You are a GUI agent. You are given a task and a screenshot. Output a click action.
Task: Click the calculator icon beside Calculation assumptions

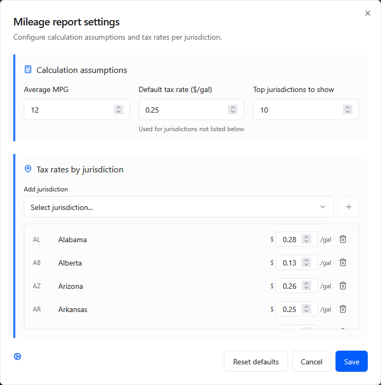[28, 69]
